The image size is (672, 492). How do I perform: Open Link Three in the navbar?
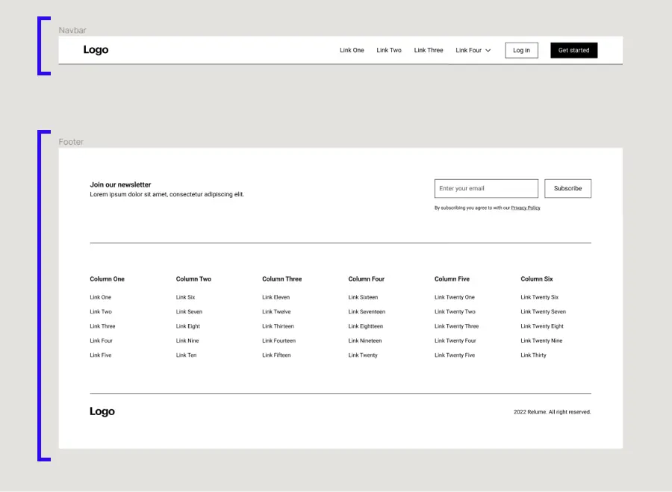point(429,50)
